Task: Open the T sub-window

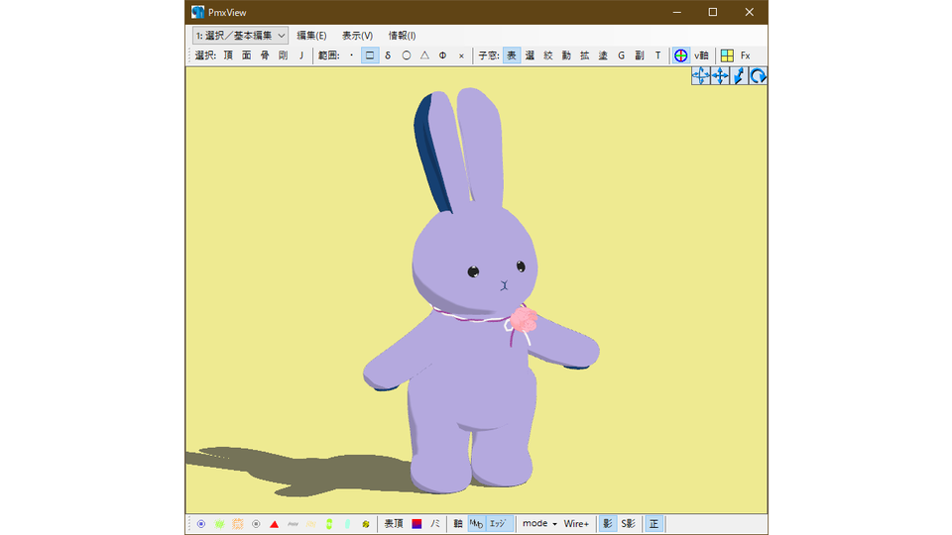Action: click(657, 55)
